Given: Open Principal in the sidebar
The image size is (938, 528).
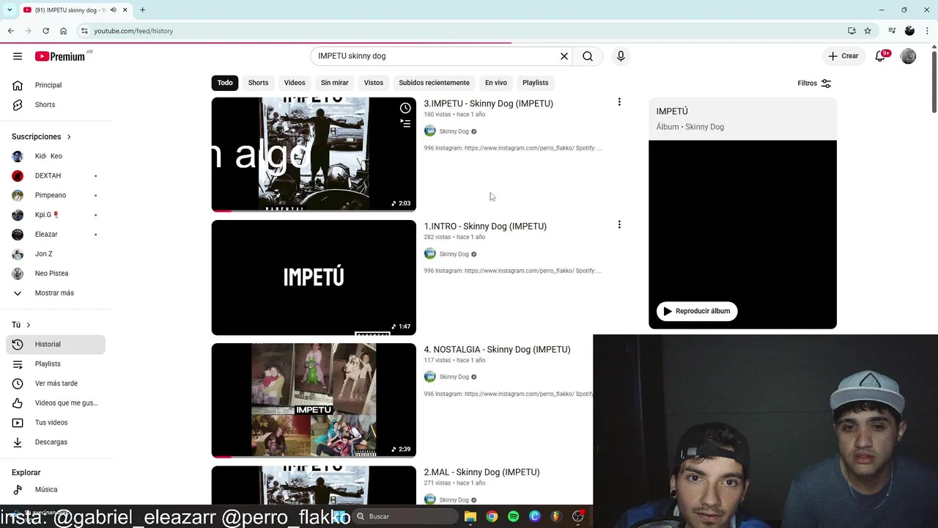Looking at the screenshot, I should [56, 85].
